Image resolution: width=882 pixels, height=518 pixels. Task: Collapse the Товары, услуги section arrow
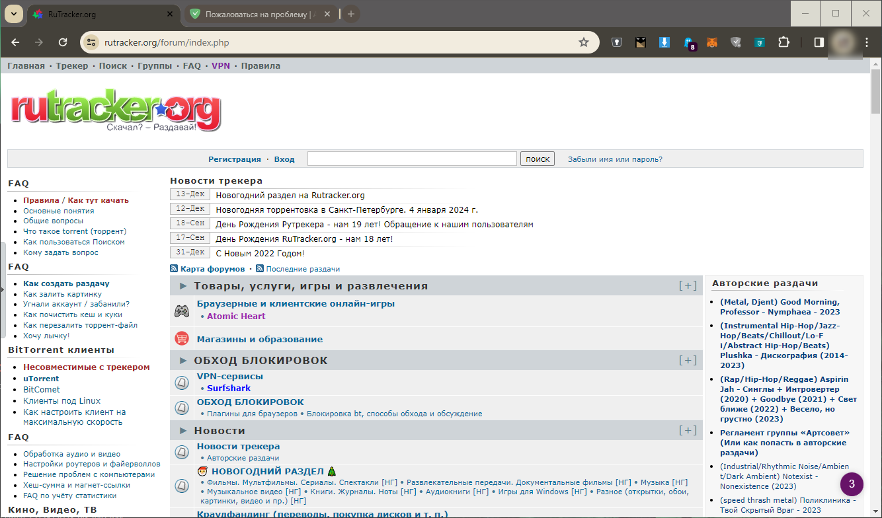[x=182, y=285]
